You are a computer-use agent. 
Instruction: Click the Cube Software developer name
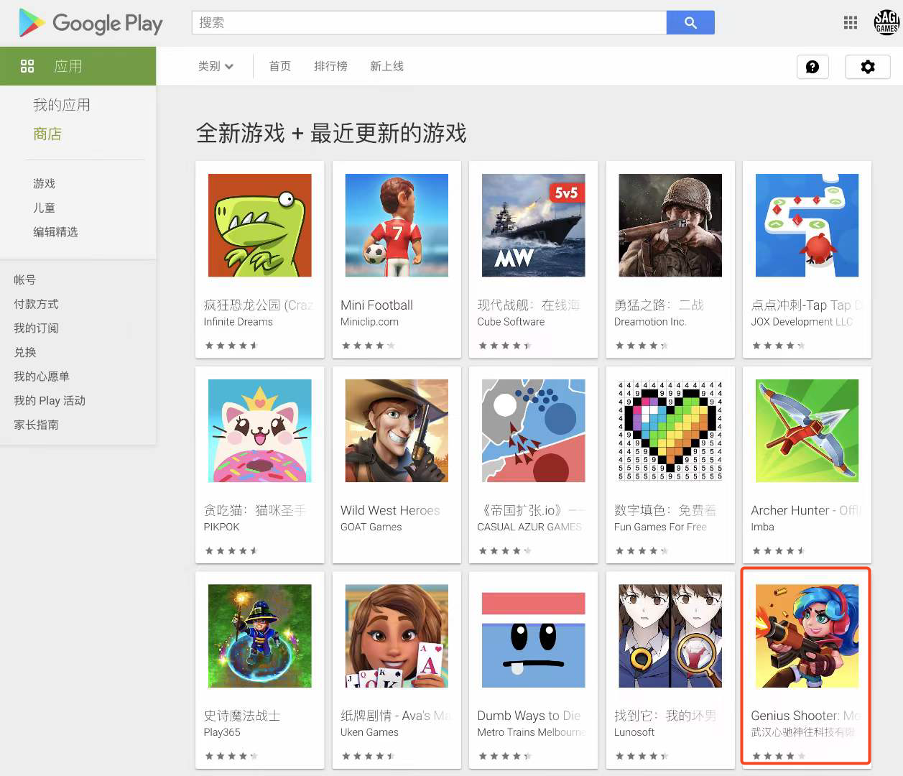tap(511, 322)
